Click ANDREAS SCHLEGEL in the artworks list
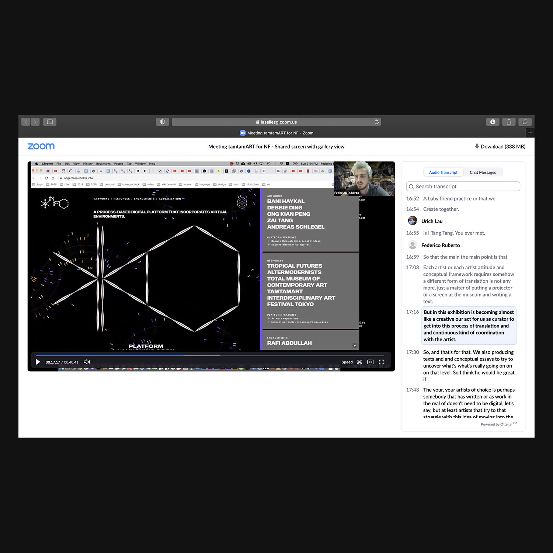Image resolution: width=553 pixels, height=553 pixels. (x=296, y=227)
